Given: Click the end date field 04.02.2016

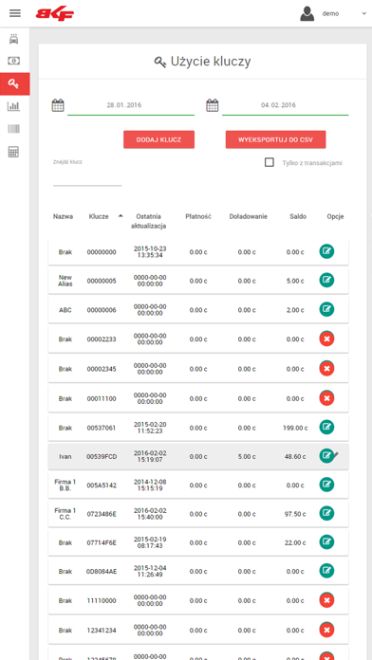Looking at the screenshot, I should (x=286, y=105).
